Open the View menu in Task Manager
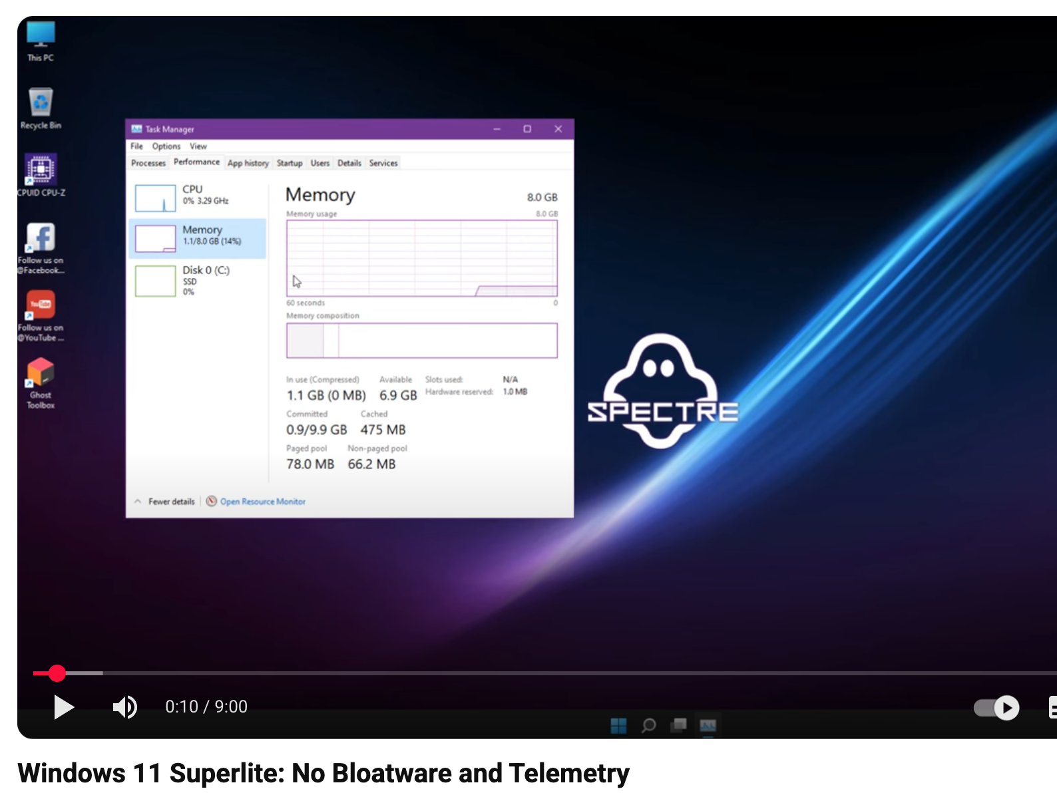The image size is (1057, 797). pyautogui.click(x=198, y=146)
